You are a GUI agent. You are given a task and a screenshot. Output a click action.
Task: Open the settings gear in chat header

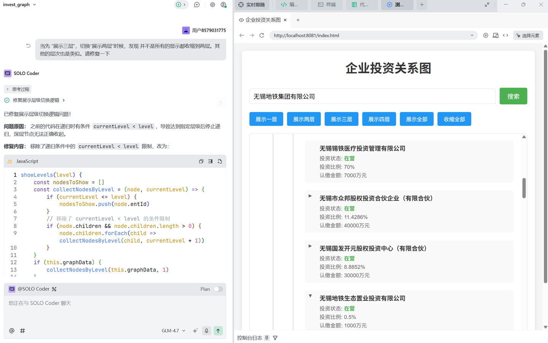click(x=212, y=5)
